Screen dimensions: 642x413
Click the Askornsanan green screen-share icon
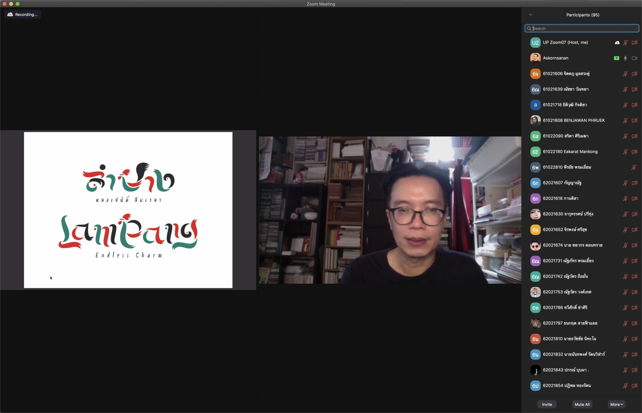coord(617,58)
